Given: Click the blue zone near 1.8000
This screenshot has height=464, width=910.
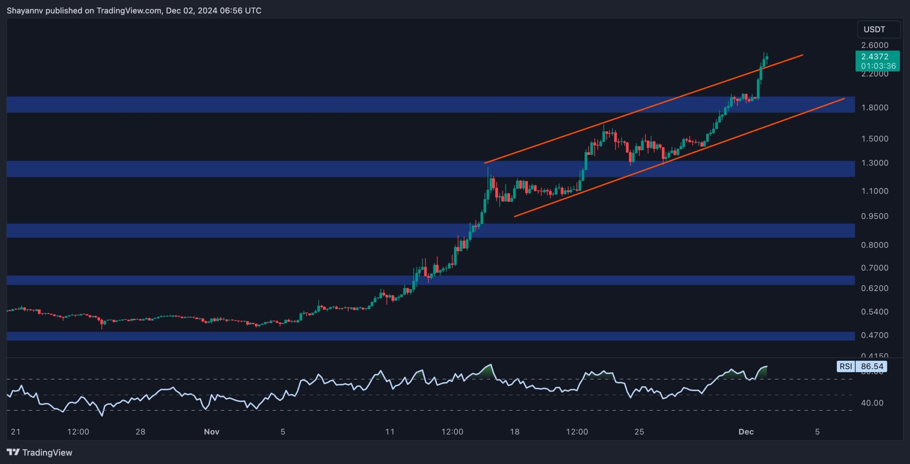Looking at the screenshot, I should [x=355, y=104].
